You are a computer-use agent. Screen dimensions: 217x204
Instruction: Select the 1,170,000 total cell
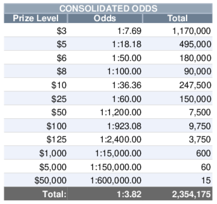(178, 31)
